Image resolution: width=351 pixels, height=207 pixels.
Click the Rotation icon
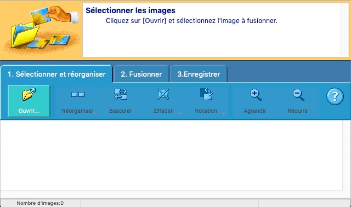[206, 94]
